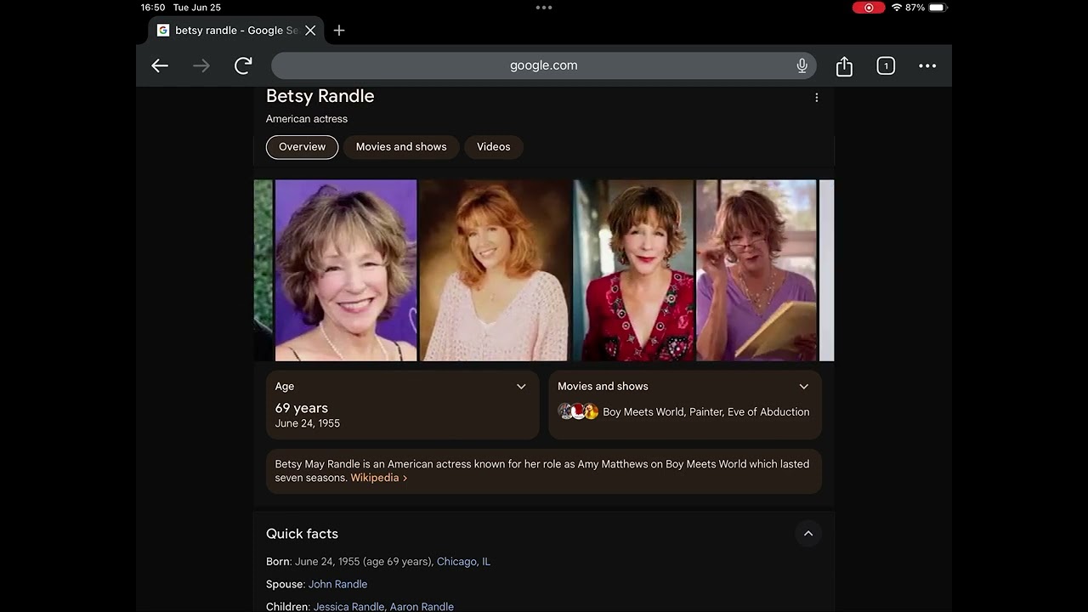Image resolution: width=1088 pixels, height=612 pixels.
Task: Close the betsy randle tab
Action: [x=310, y=31]
